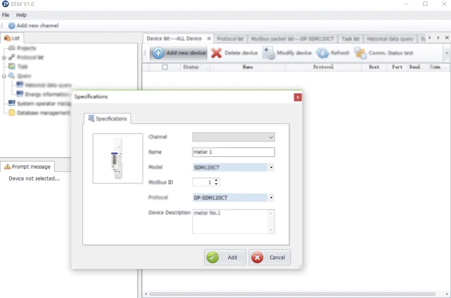Image resolution: width=451 pixels, height=298 pixels.
Task: Collapse the Query tree node
Action: point(4,76)
